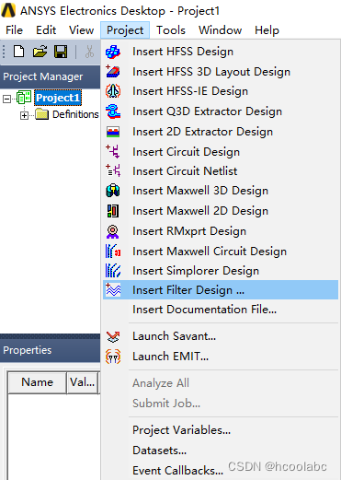Click the Launch EMIT icon
The height and width of the screenshot is (480, 341).
pos(113,357)
